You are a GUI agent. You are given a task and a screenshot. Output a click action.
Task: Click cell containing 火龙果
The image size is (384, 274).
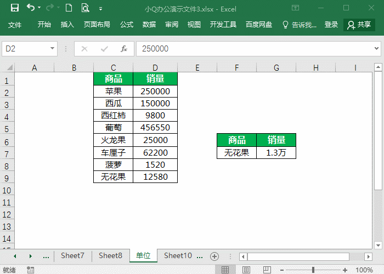click(114, 140)
